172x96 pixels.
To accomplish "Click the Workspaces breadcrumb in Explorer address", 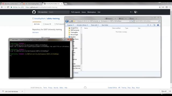I will point(104,21).
